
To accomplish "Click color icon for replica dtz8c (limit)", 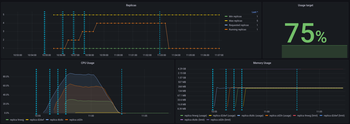I will tap(181, 120).
